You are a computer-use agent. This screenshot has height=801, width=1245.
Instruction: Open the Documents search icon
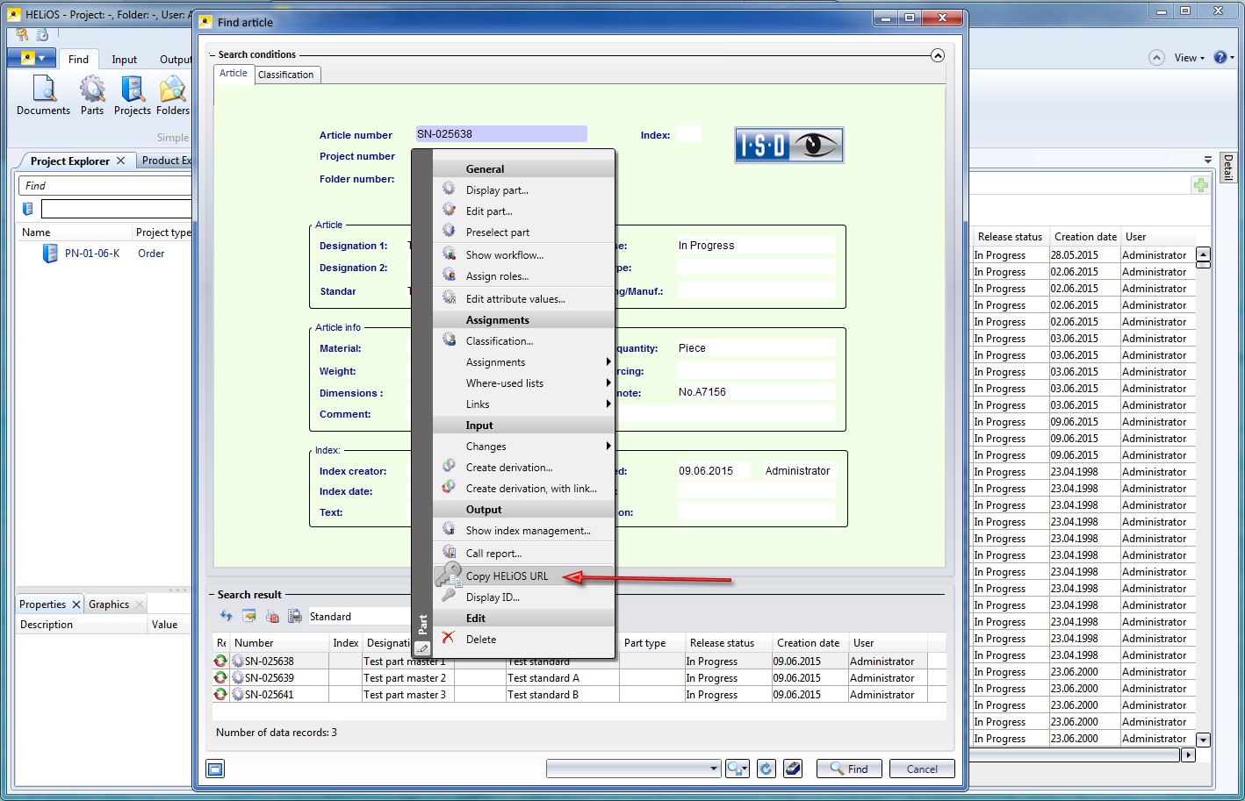[43, 90]
